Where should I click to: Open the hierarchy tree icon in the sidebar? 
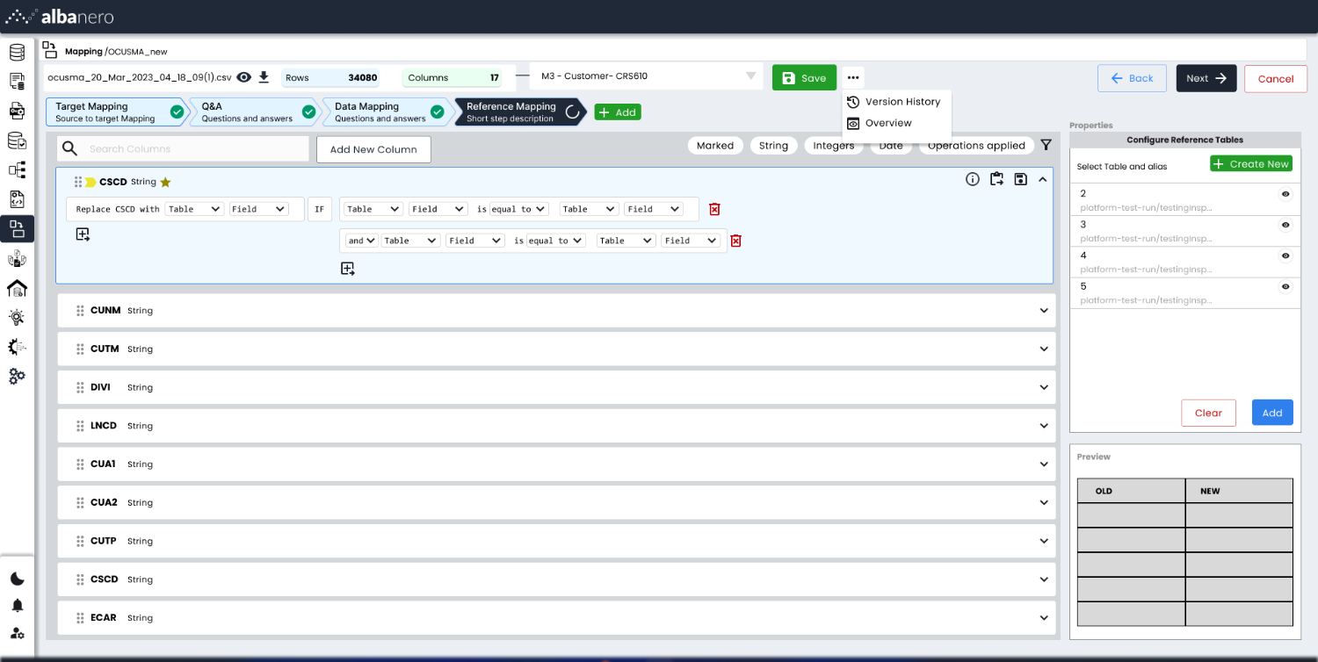(17, 169)
